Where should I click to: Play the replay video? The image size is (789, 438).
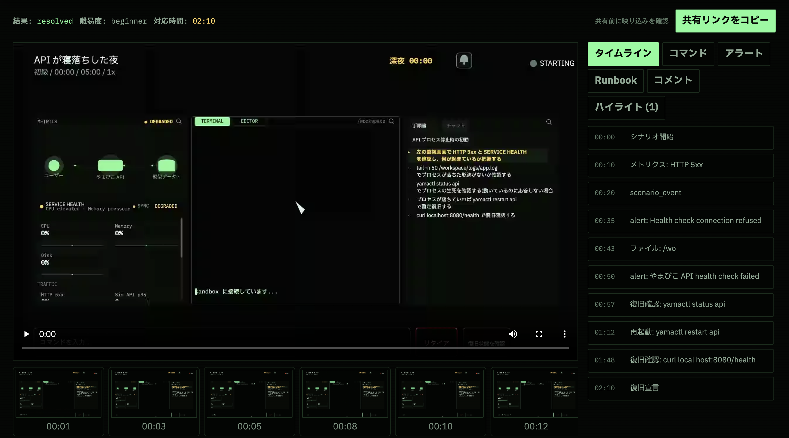pos(27,334)
